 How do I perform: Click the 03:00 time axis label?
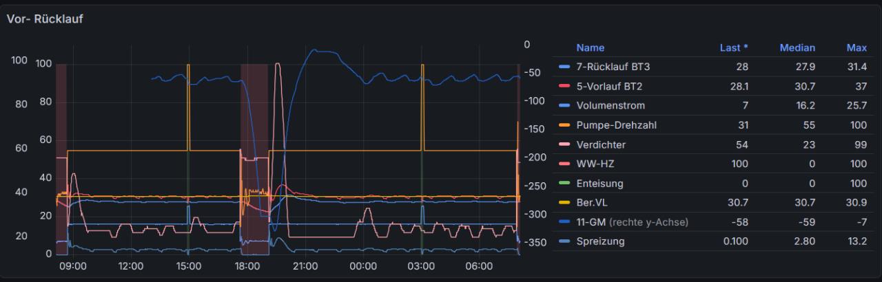[x=421, y=266]
